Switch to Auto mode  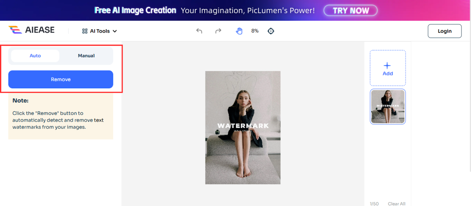(x=35, y=56)
